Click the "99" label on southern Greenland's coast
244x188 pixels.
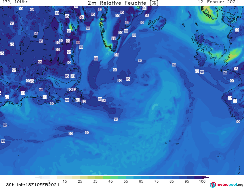114,38
